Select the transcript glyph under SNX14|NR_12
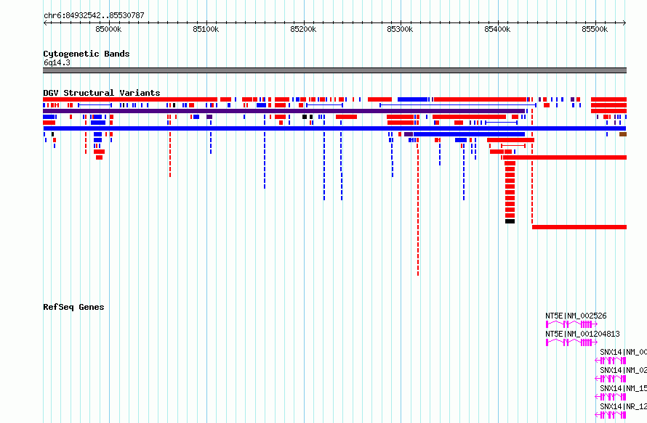Image resolution: width=647 pixels, height=423 pixels. pos(611,415)
